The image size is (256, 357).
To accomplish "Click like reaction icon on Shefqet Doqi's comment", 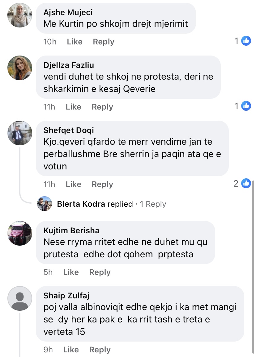I will coord(246,183).
